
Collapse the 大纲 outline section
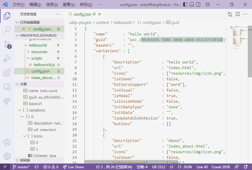17,84
